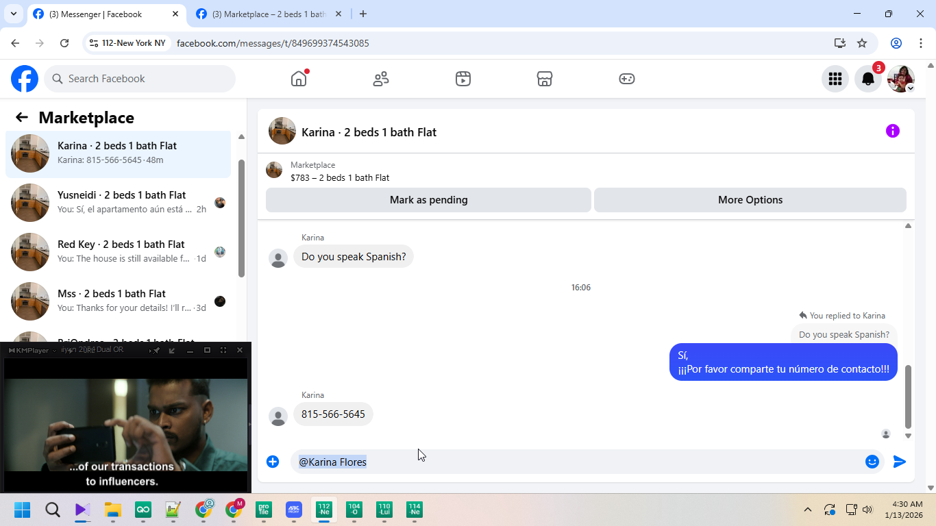
Task: Click the listing thumbnail next to Marketplace label
Action: (274, 170)
